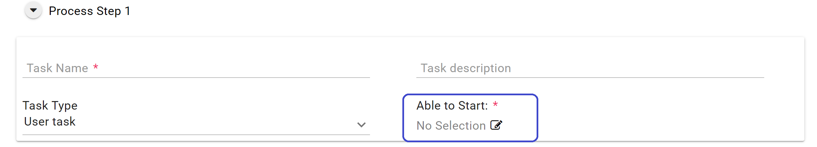Click the edit icon beside No Selection
Viewport: 817px width, 147px height.
click(496, 125)
